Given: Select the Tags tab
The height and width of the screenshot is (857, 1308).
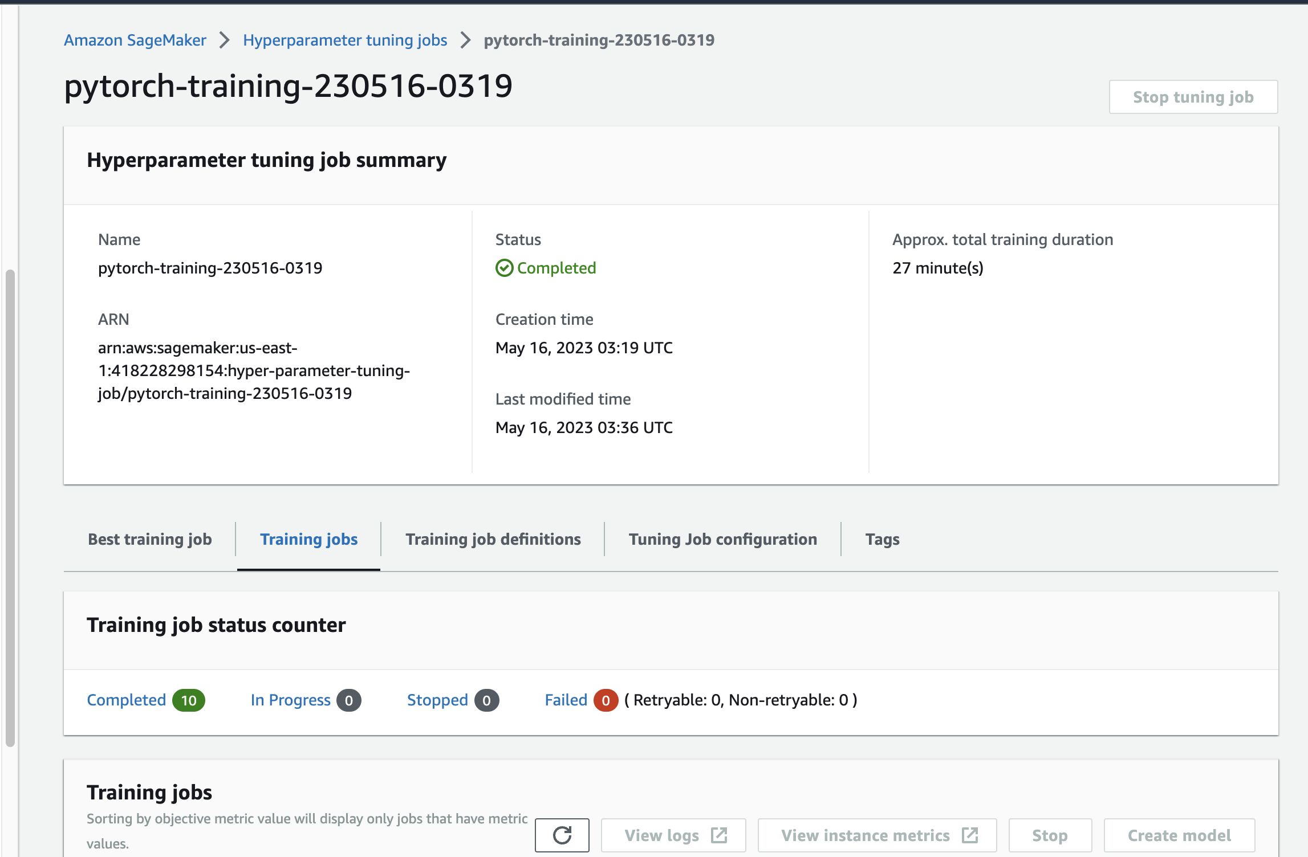Looking at the screenshot, I should point(882,539).
